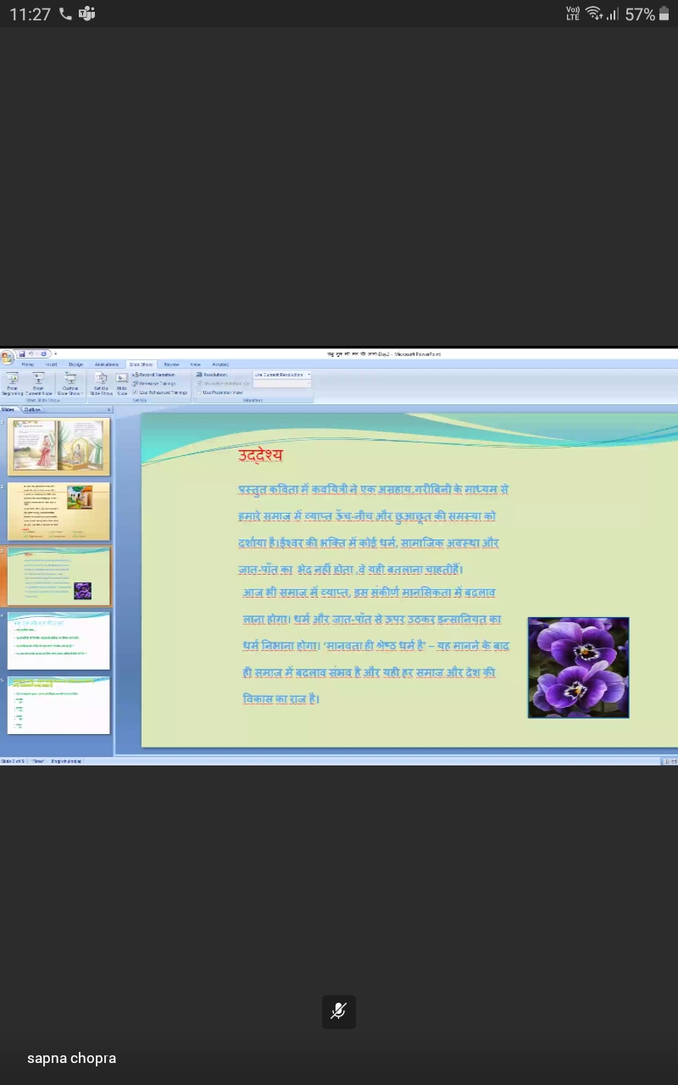Click Rehearse Timings
Screen dimensions: 678x1085
pyautogui.click(x=154, y=384)
